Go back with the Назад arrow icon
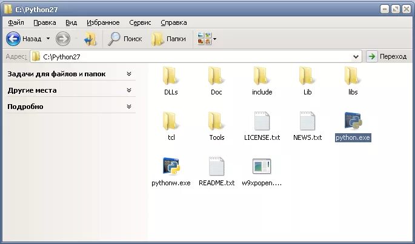 [13, 39]
